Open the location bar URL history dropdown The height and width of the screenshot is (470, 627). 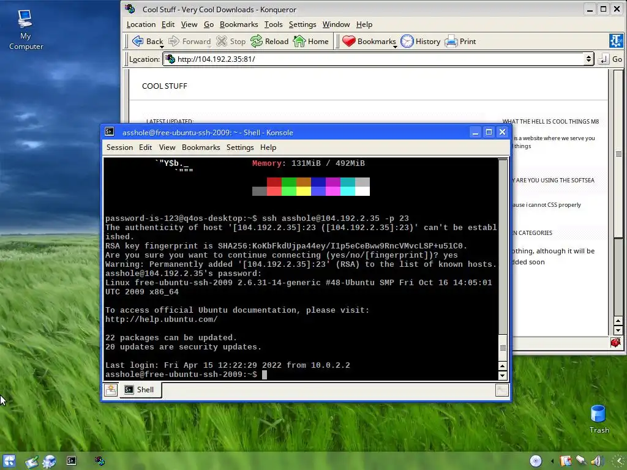point(588,59)
